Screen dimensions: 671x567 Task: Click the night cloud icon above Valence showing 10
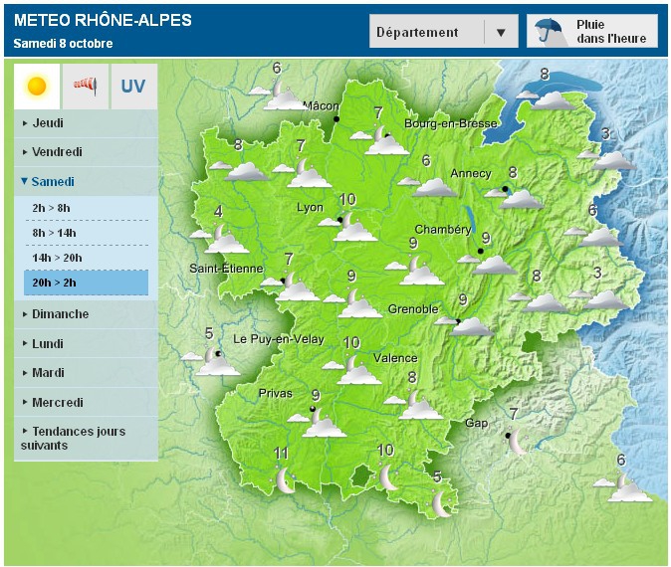(352, 370)
